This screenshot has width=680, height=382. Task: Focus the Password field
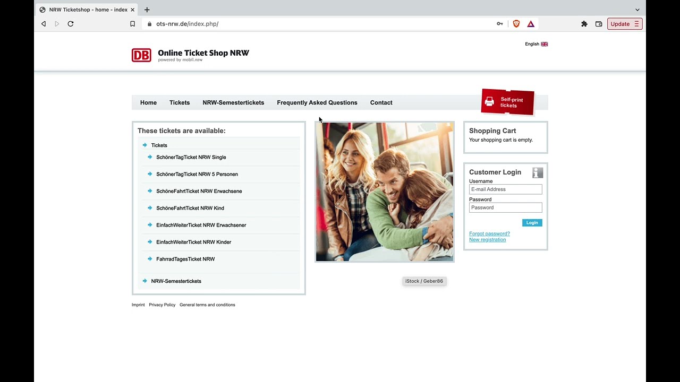(506, 207)
